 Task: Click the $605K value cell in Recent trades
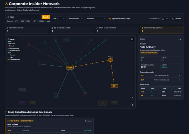(x=164, y=96)
